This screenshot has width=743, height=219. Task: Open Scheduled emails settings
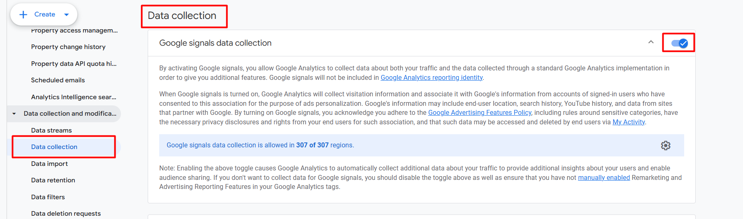(x=58, y=80)
